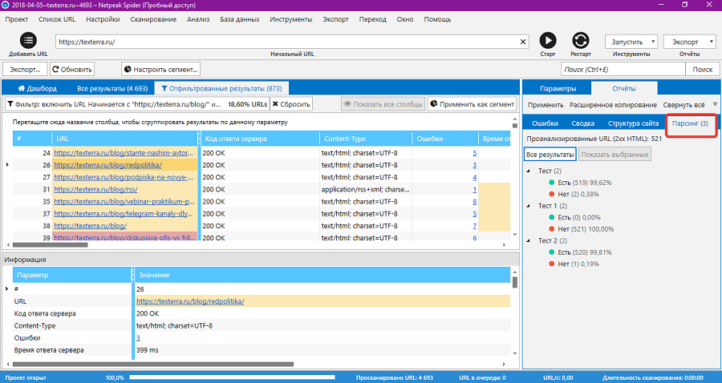Open the Экспорт reports dropdown
This screenshot has height=383, width=722.
pos(689,42)
